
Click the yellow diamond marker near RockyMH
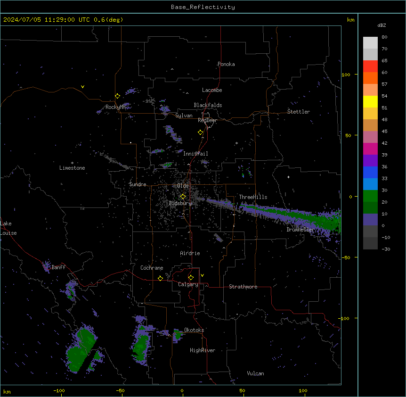coord(118,96)
